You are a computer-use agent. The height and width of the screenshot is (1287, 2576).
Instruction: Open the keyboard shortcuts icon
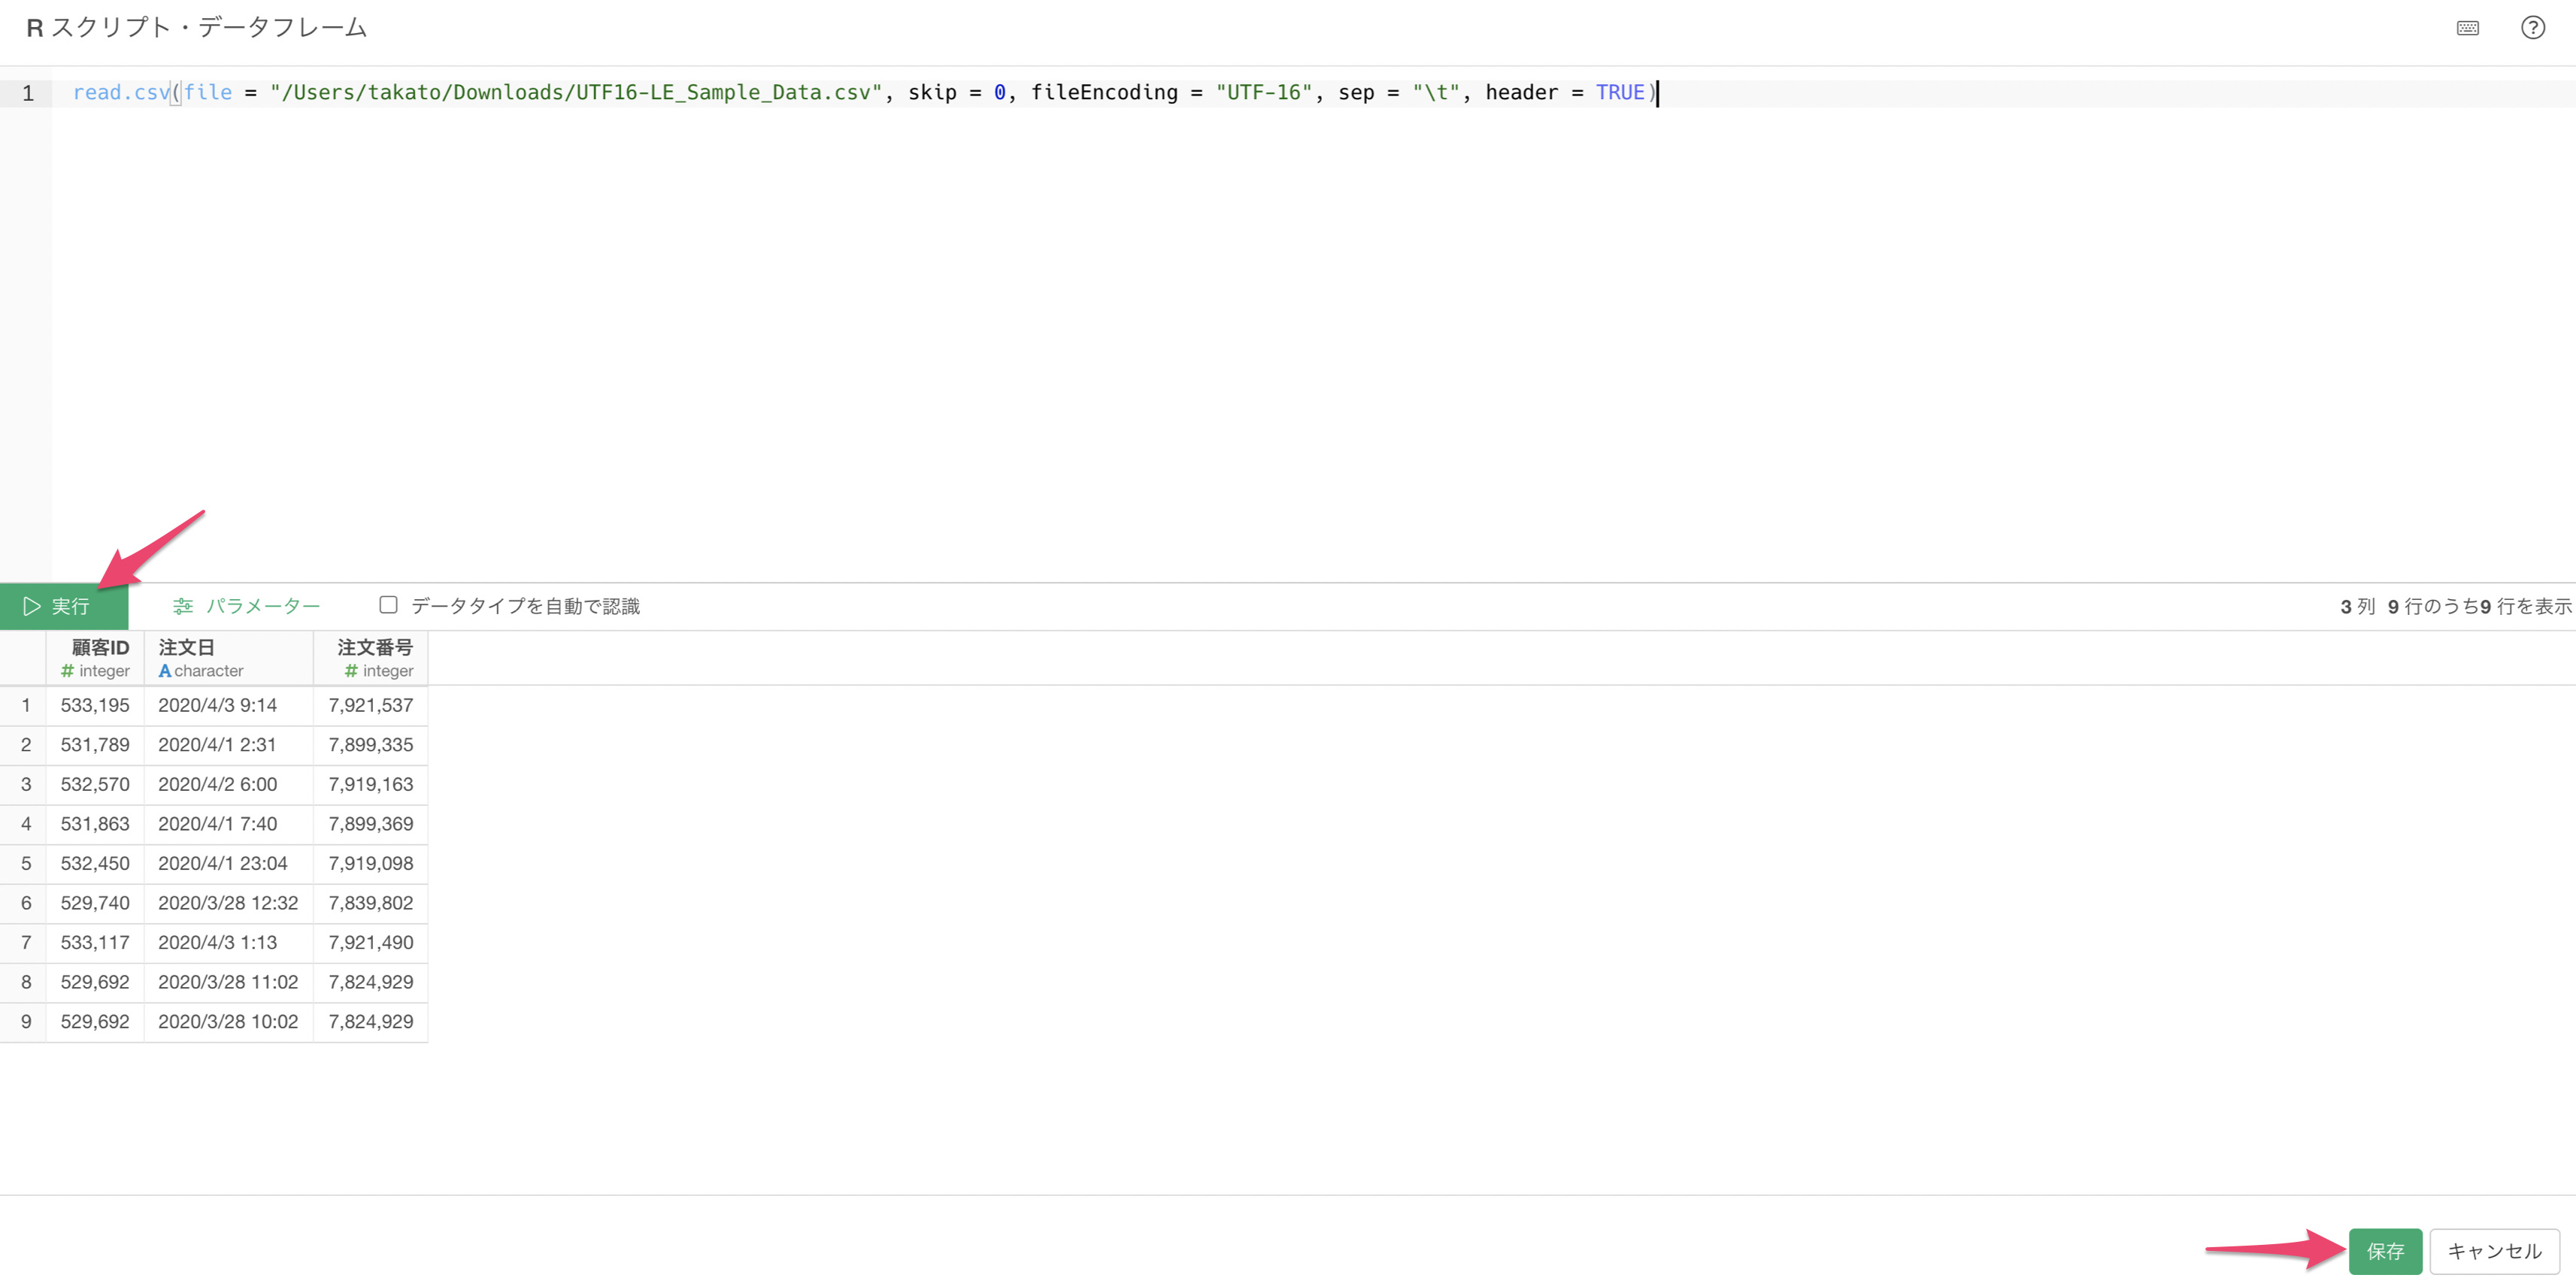click(x=2468, y=28)
